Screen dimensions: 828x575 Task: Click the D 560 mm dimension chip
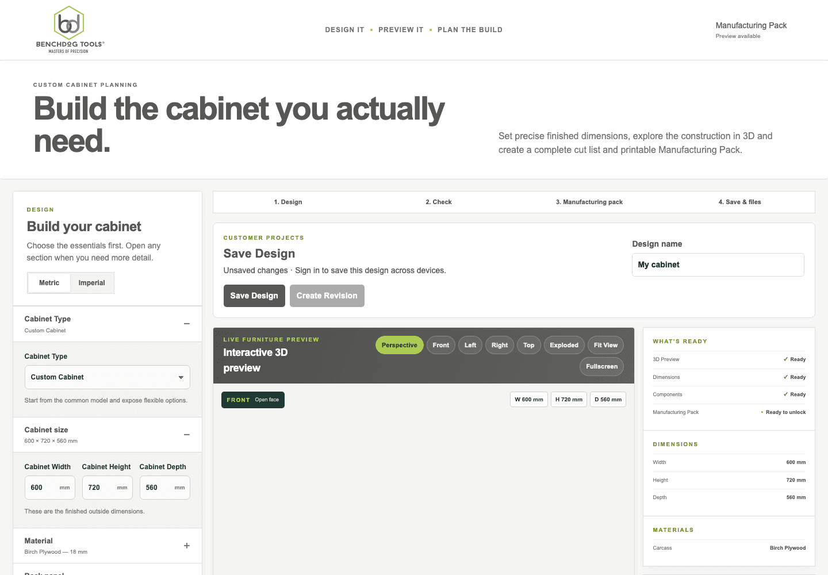pyautogui.click(x=608, y=400)
